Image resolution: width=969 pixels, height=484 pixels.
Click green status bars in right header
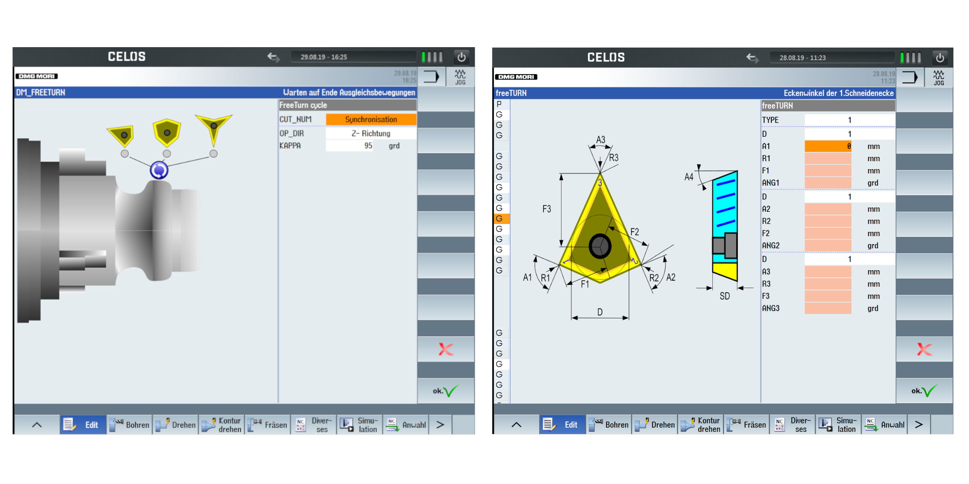pos(911,58)
